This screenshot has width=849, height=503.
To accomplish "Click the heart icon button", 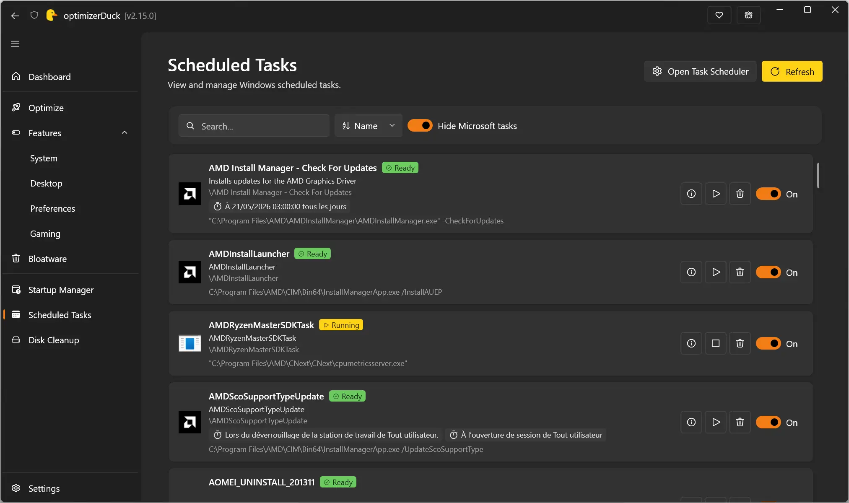I will coord(719,16).
